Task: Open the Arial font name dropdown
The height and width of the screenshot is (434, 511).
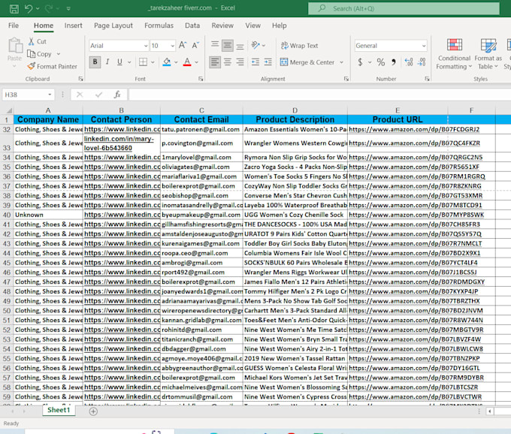Action: click(x=146, y=46)
